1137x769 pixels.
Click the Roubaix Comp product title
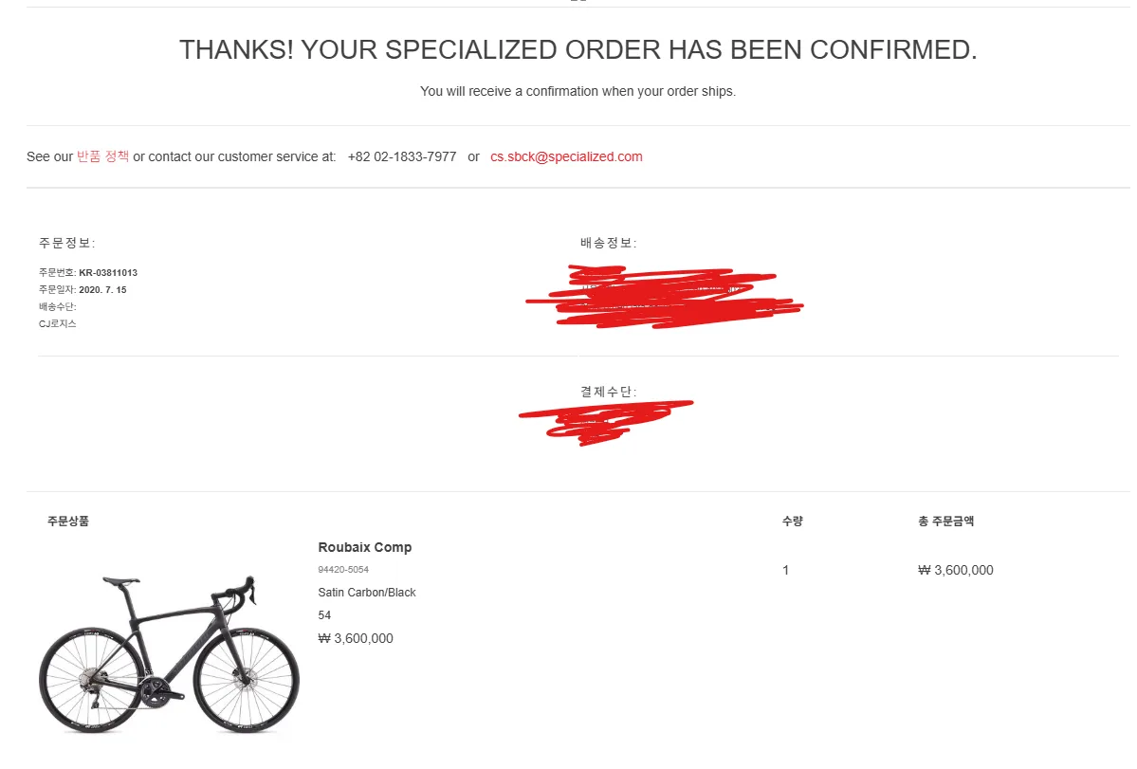pos(365,547)
